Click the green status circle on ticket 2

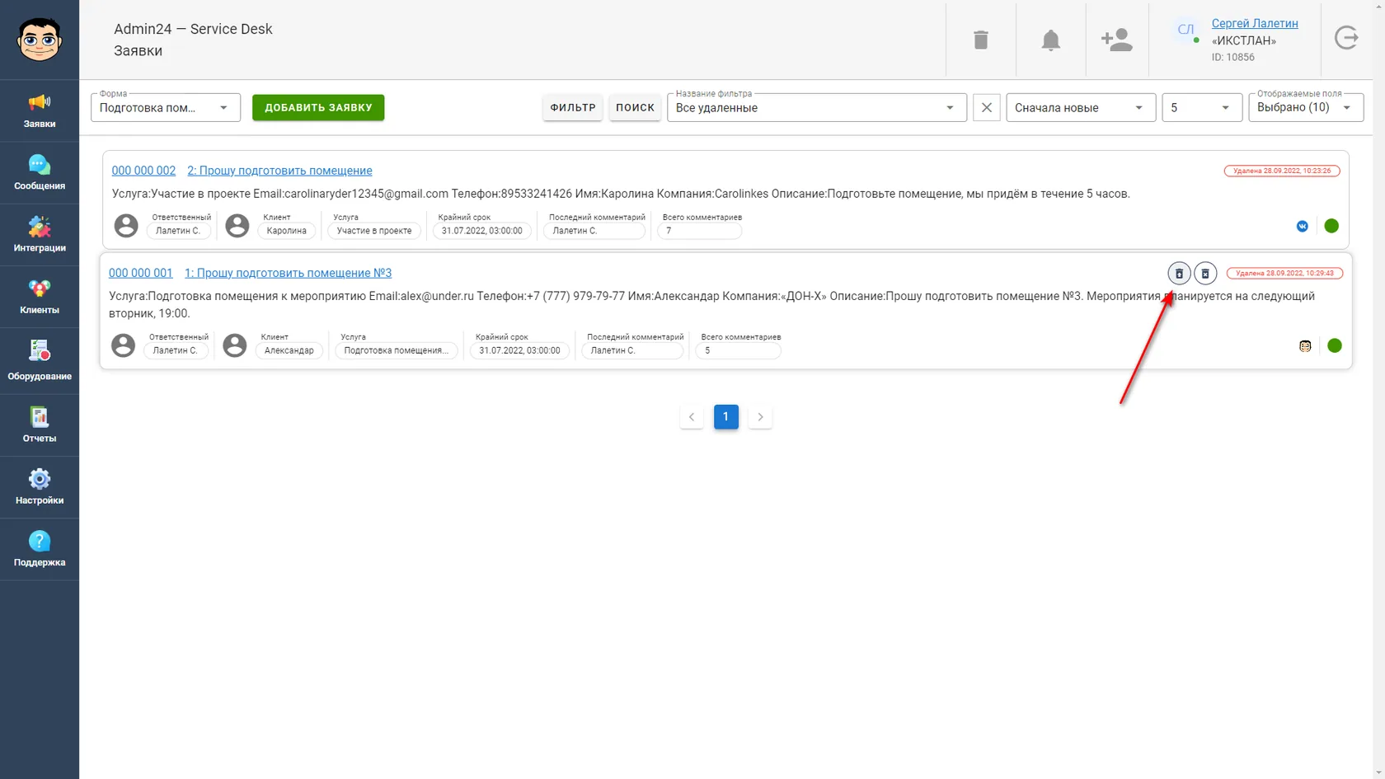pos(1331,226)
